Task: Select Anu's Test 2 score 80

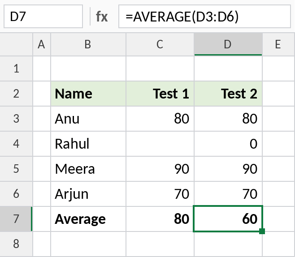Action: 228,119
